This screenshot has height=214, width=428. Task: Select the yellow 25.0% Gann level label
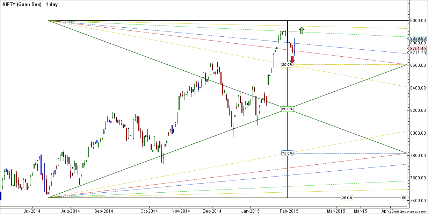(287, 65)
